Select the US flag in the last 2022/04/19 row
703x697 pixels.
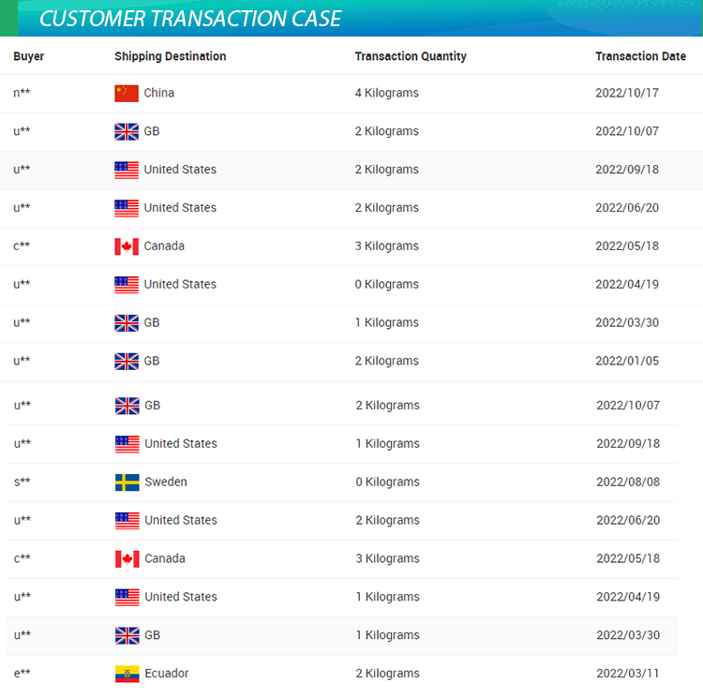point(127,597)
